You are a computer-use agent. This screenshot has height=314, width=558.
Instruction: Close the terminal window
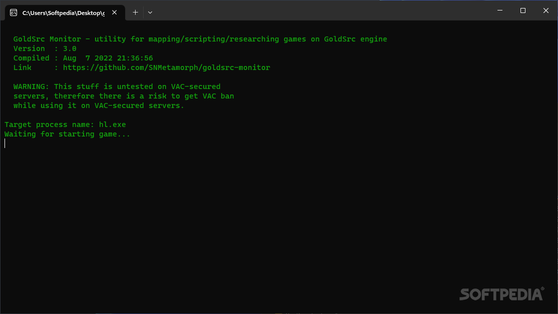[x=546, y=10]
